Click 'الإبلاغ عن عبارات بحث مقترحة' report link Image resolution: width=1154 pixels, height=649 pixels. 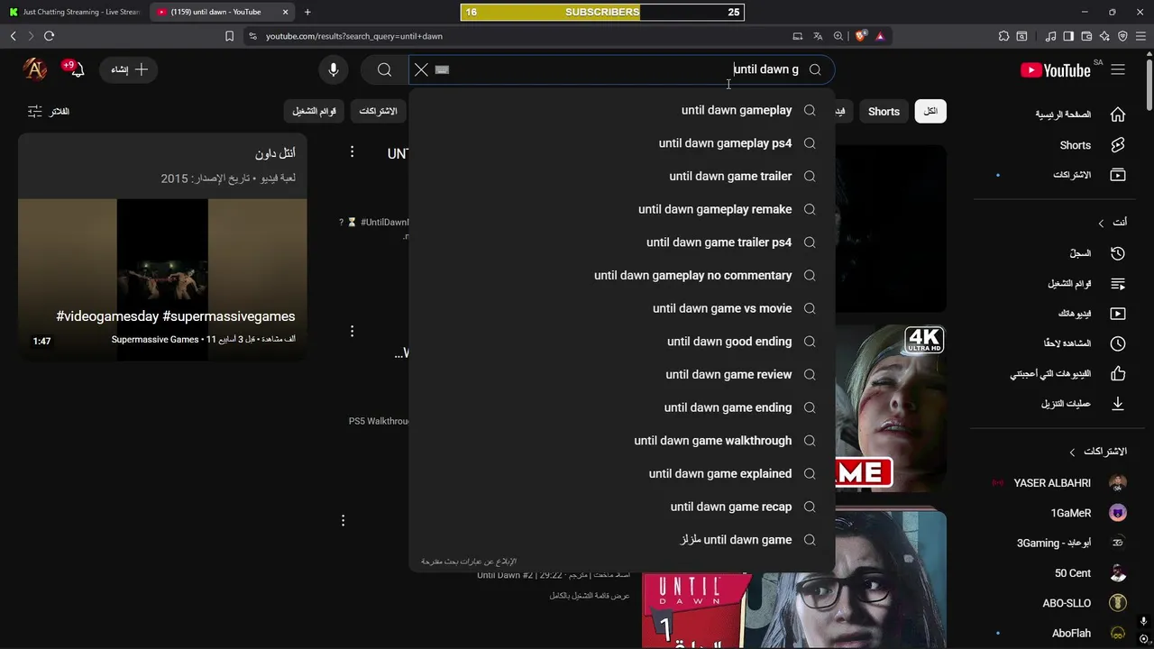(x=469, y=562)
